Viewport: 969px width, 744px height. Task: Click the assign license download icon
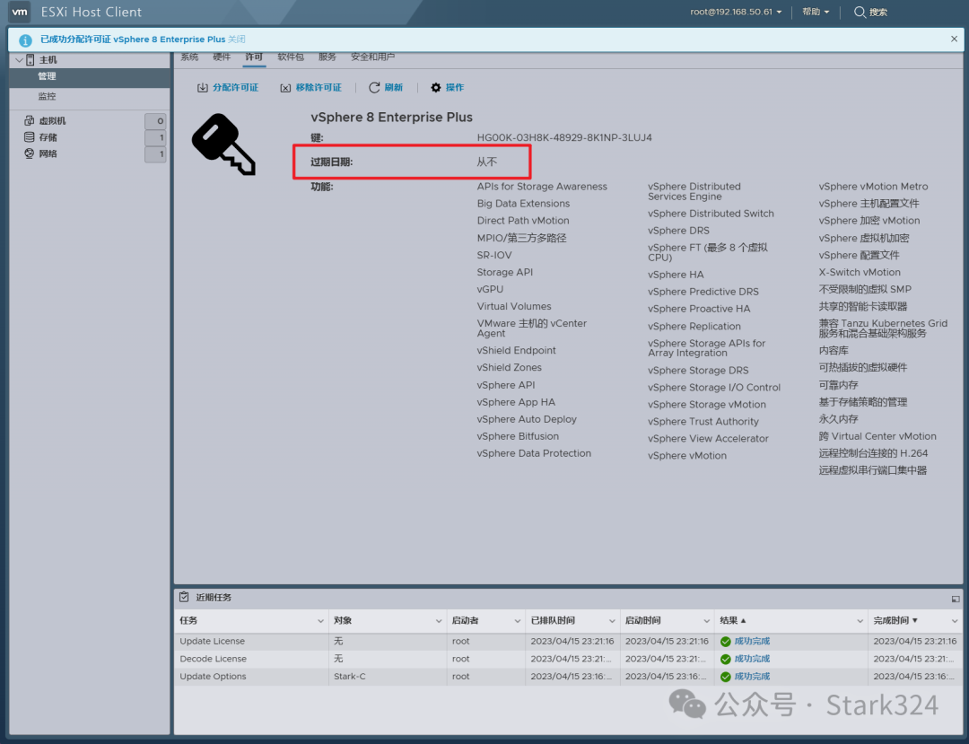[202, 88]
